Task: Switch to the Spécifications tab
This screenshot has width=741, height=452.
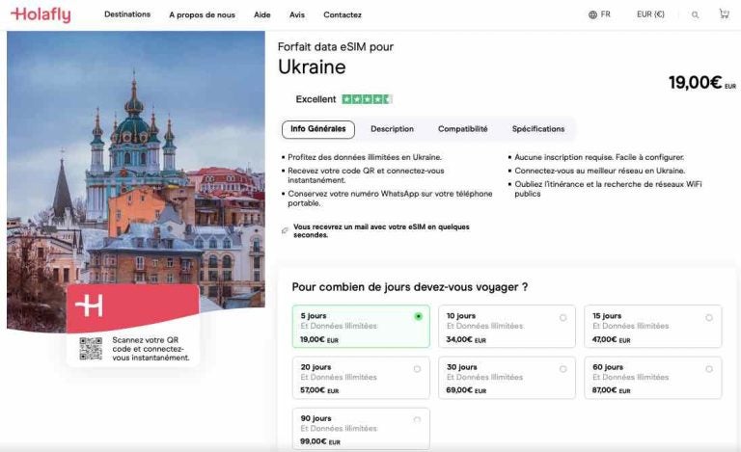Action: pos(537,129)
